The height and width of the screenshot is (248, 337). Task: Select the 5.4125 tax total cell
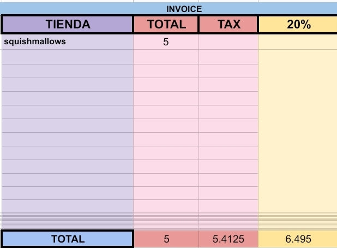pyautogui.click(x=228, y=239)
